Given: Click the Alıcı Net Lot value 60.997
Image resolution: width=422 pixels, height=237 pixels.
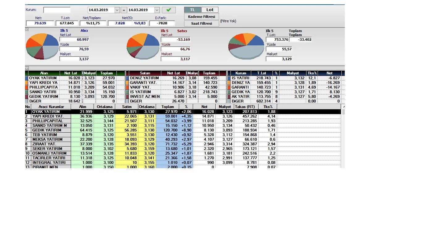Looking at the screenshot, I should click(x=74, y=39).
